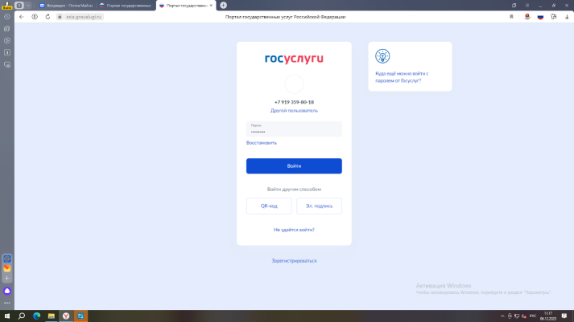Select Эл. подпись login option
This screenshot has height=322, width=574.
pyautogui.click(x=319, y=206)
